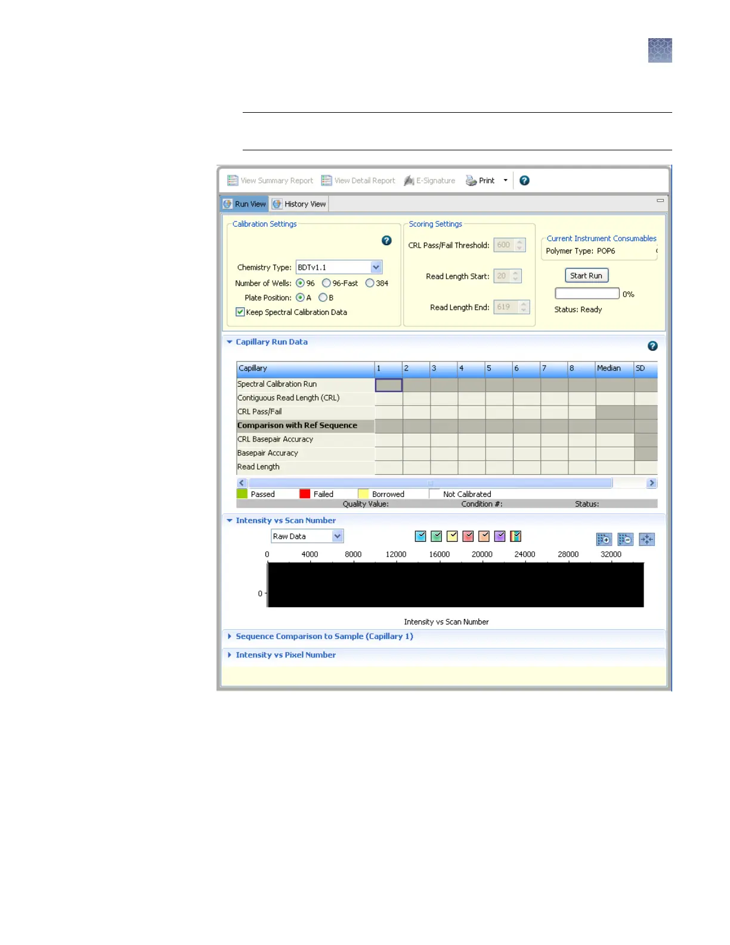The width and height of the screenshot is (730, 945).
Task: Open Calibration Settings help icon
Action: click(x=386, y=240)
